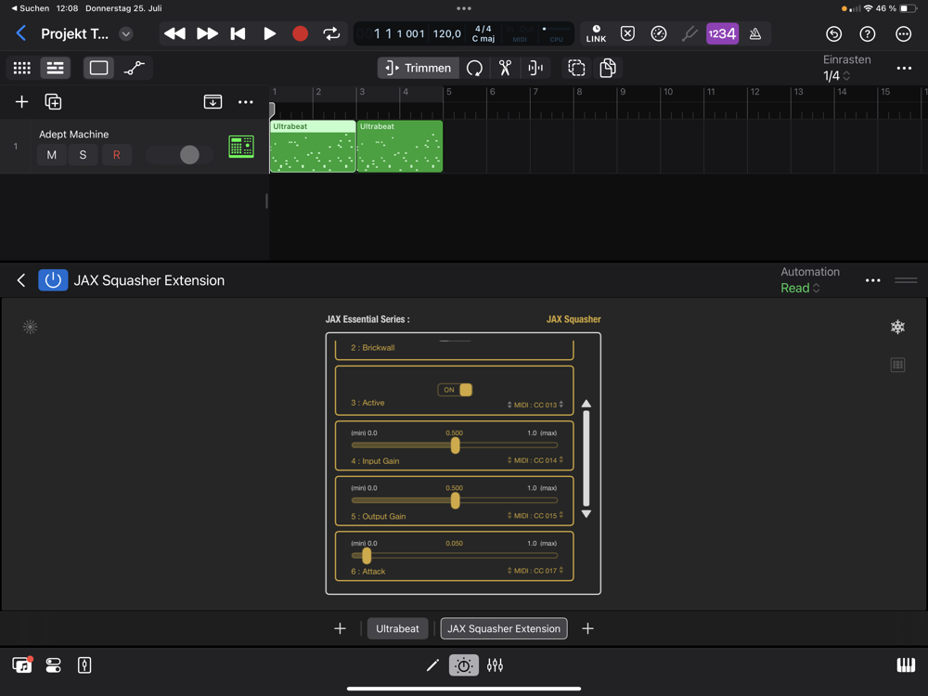Mute the Adept Machine track
Image resolution: width=928 pixels, height=696 pixels.
point(51,155)
